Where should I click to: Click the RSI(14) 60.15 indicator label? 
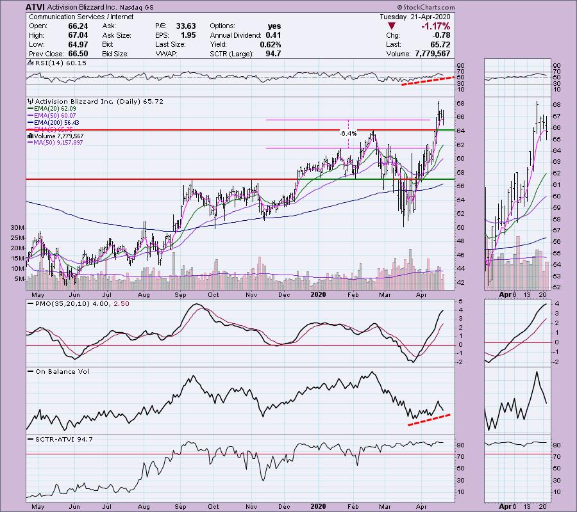(61, 63)
